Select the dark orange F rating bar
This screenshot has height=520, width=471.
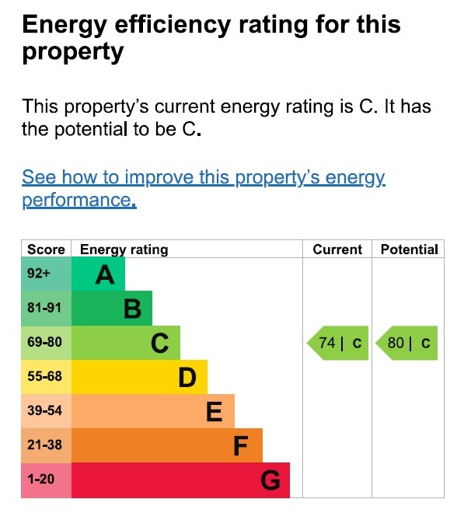point(166,445)
